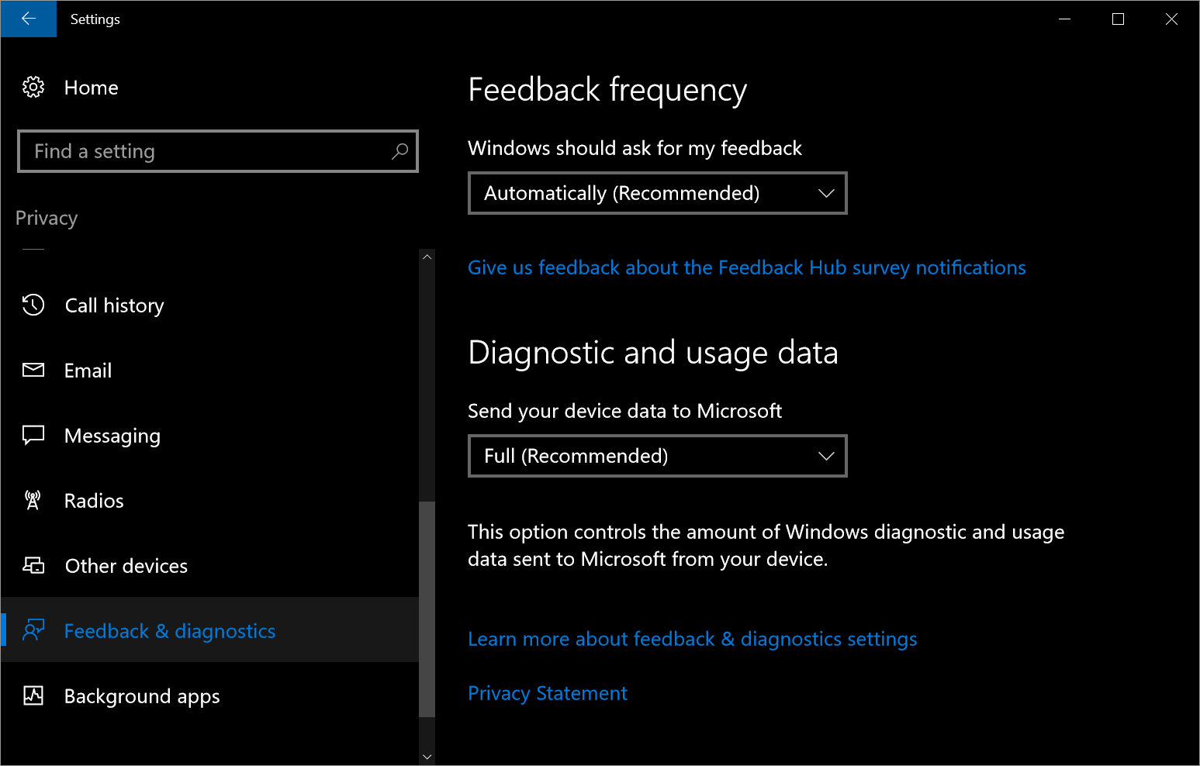This screenshot has width=1200, height=766.
Task: Open the Background apps settings page
Action: pyautogui.click(x=142, y=696)
